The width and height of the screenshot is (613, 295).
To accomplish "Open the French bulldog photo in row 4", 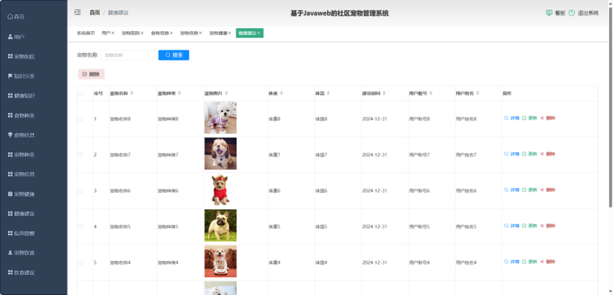I will [x=220, y=226].
